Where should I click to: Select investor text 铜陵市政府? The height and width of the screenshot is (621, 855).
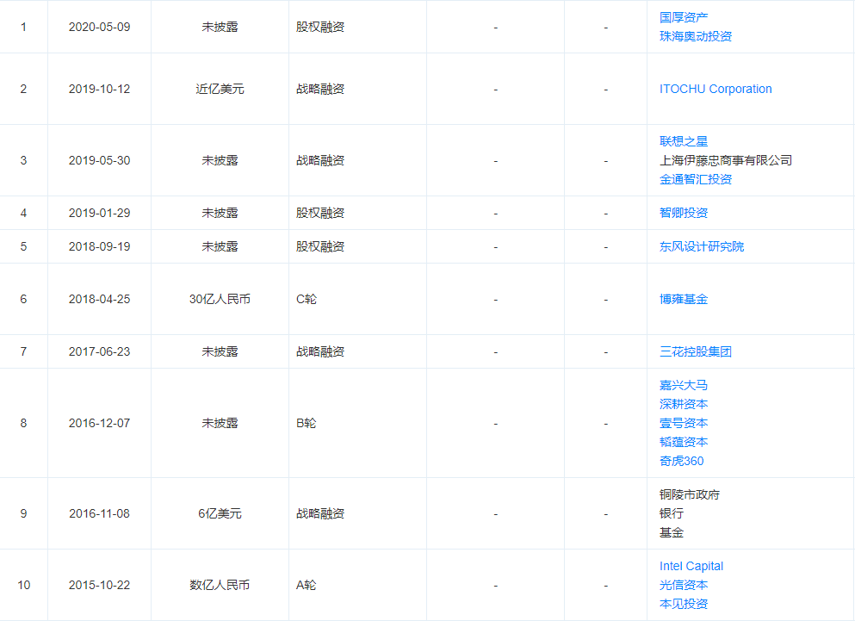pyautogui.click(x=689, y=494)
